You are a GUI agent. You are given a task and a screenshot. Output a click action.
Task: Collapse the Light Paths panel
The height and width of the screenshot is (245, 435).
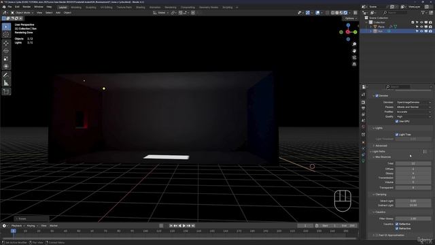(371, 152)
